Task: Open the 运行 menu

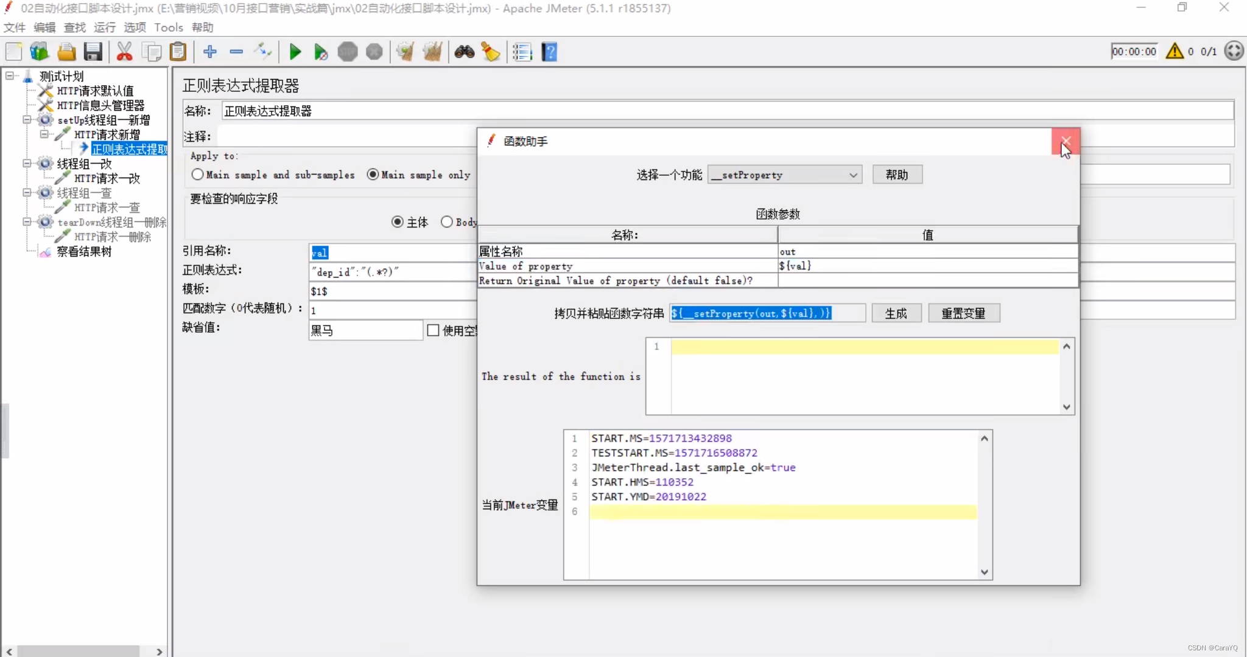Action: [105, 27]
